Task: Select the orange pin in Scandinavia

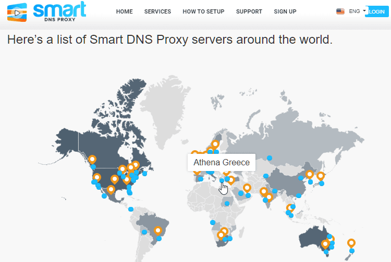Action: (215, 145)
